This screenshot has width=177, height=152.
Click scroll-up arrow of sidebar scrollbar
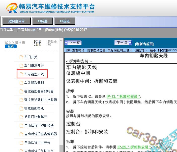tap(61, 40)
